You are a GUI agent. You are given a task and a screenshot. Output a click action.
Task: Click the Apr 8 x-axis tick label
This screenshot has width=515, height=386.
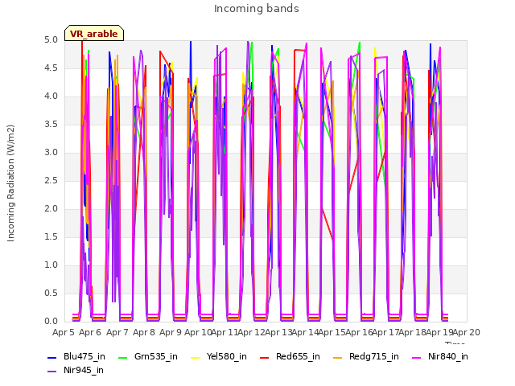coord(144,332)
